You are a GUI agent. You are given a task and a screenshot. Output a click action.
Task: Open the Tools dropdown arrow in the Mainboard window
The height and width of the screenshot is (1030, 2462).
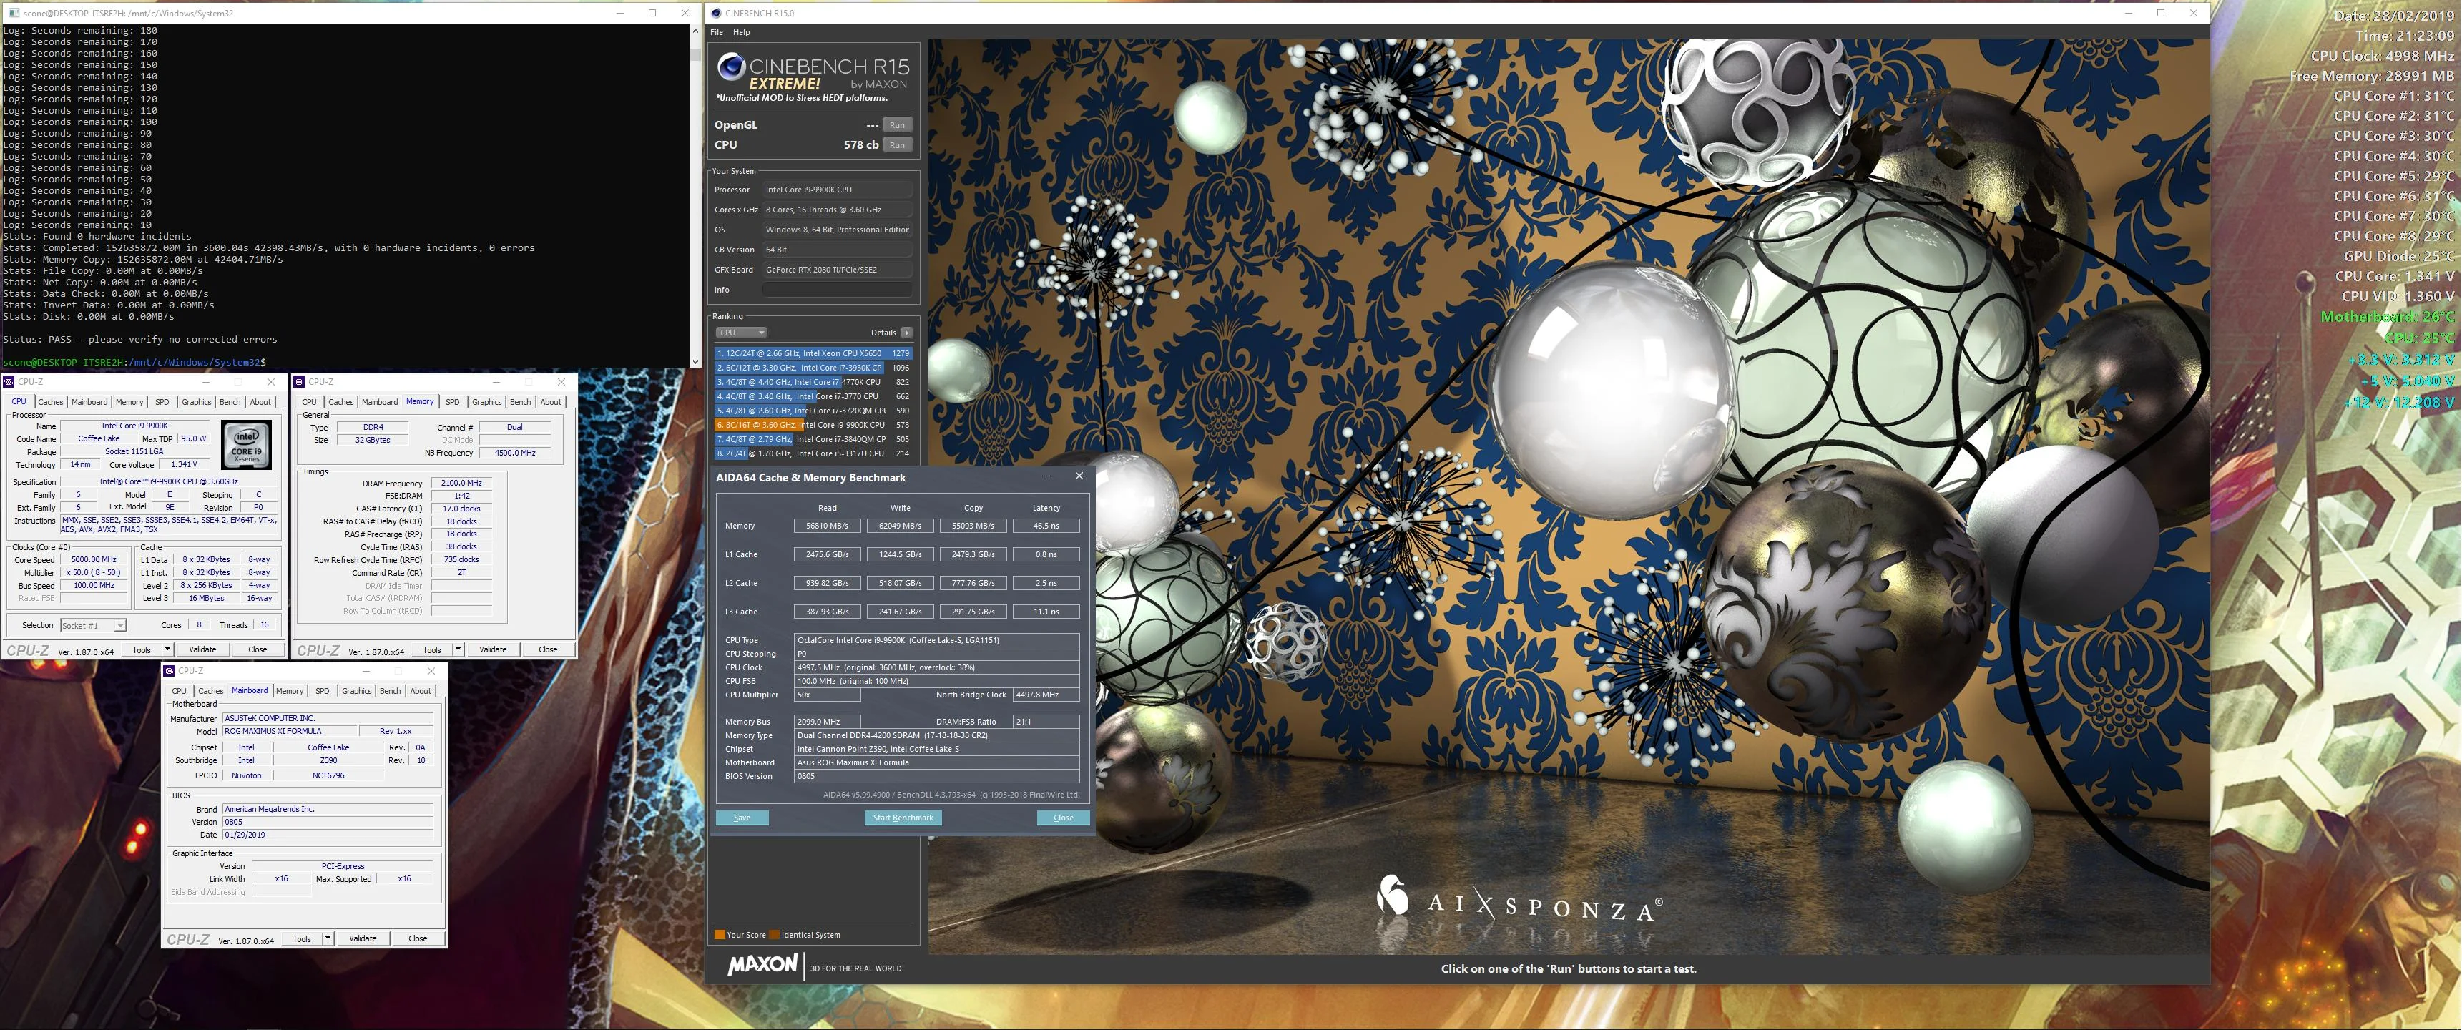pos(328,938)
